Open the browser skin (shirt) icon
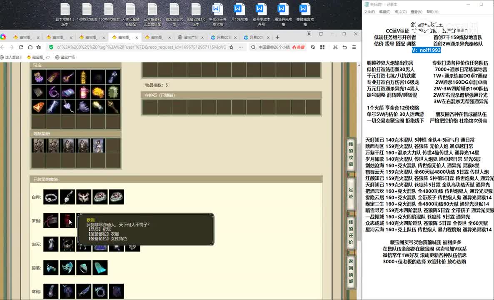 point(321,34)
